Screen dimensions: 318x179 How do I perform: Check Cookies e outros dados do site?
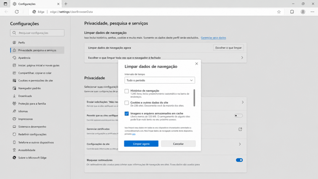coord(127,103)
